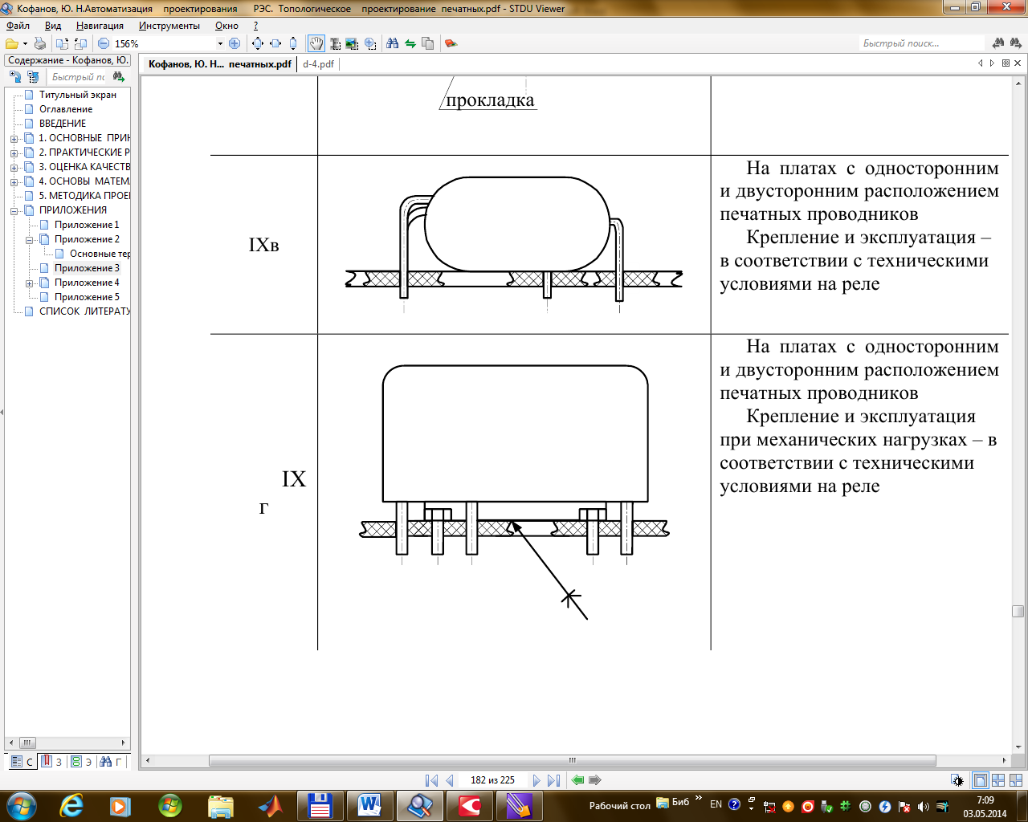
Task: Open the 156% zoom level dropdown
Action: tap(220, 43)
